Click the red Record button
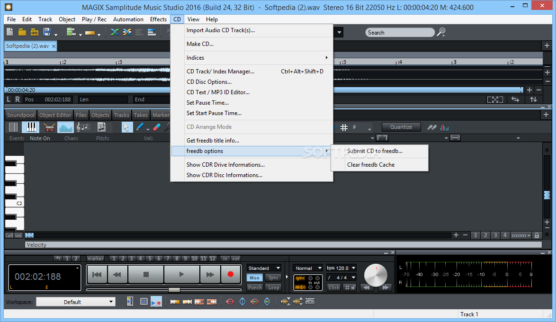 [231, 274]
